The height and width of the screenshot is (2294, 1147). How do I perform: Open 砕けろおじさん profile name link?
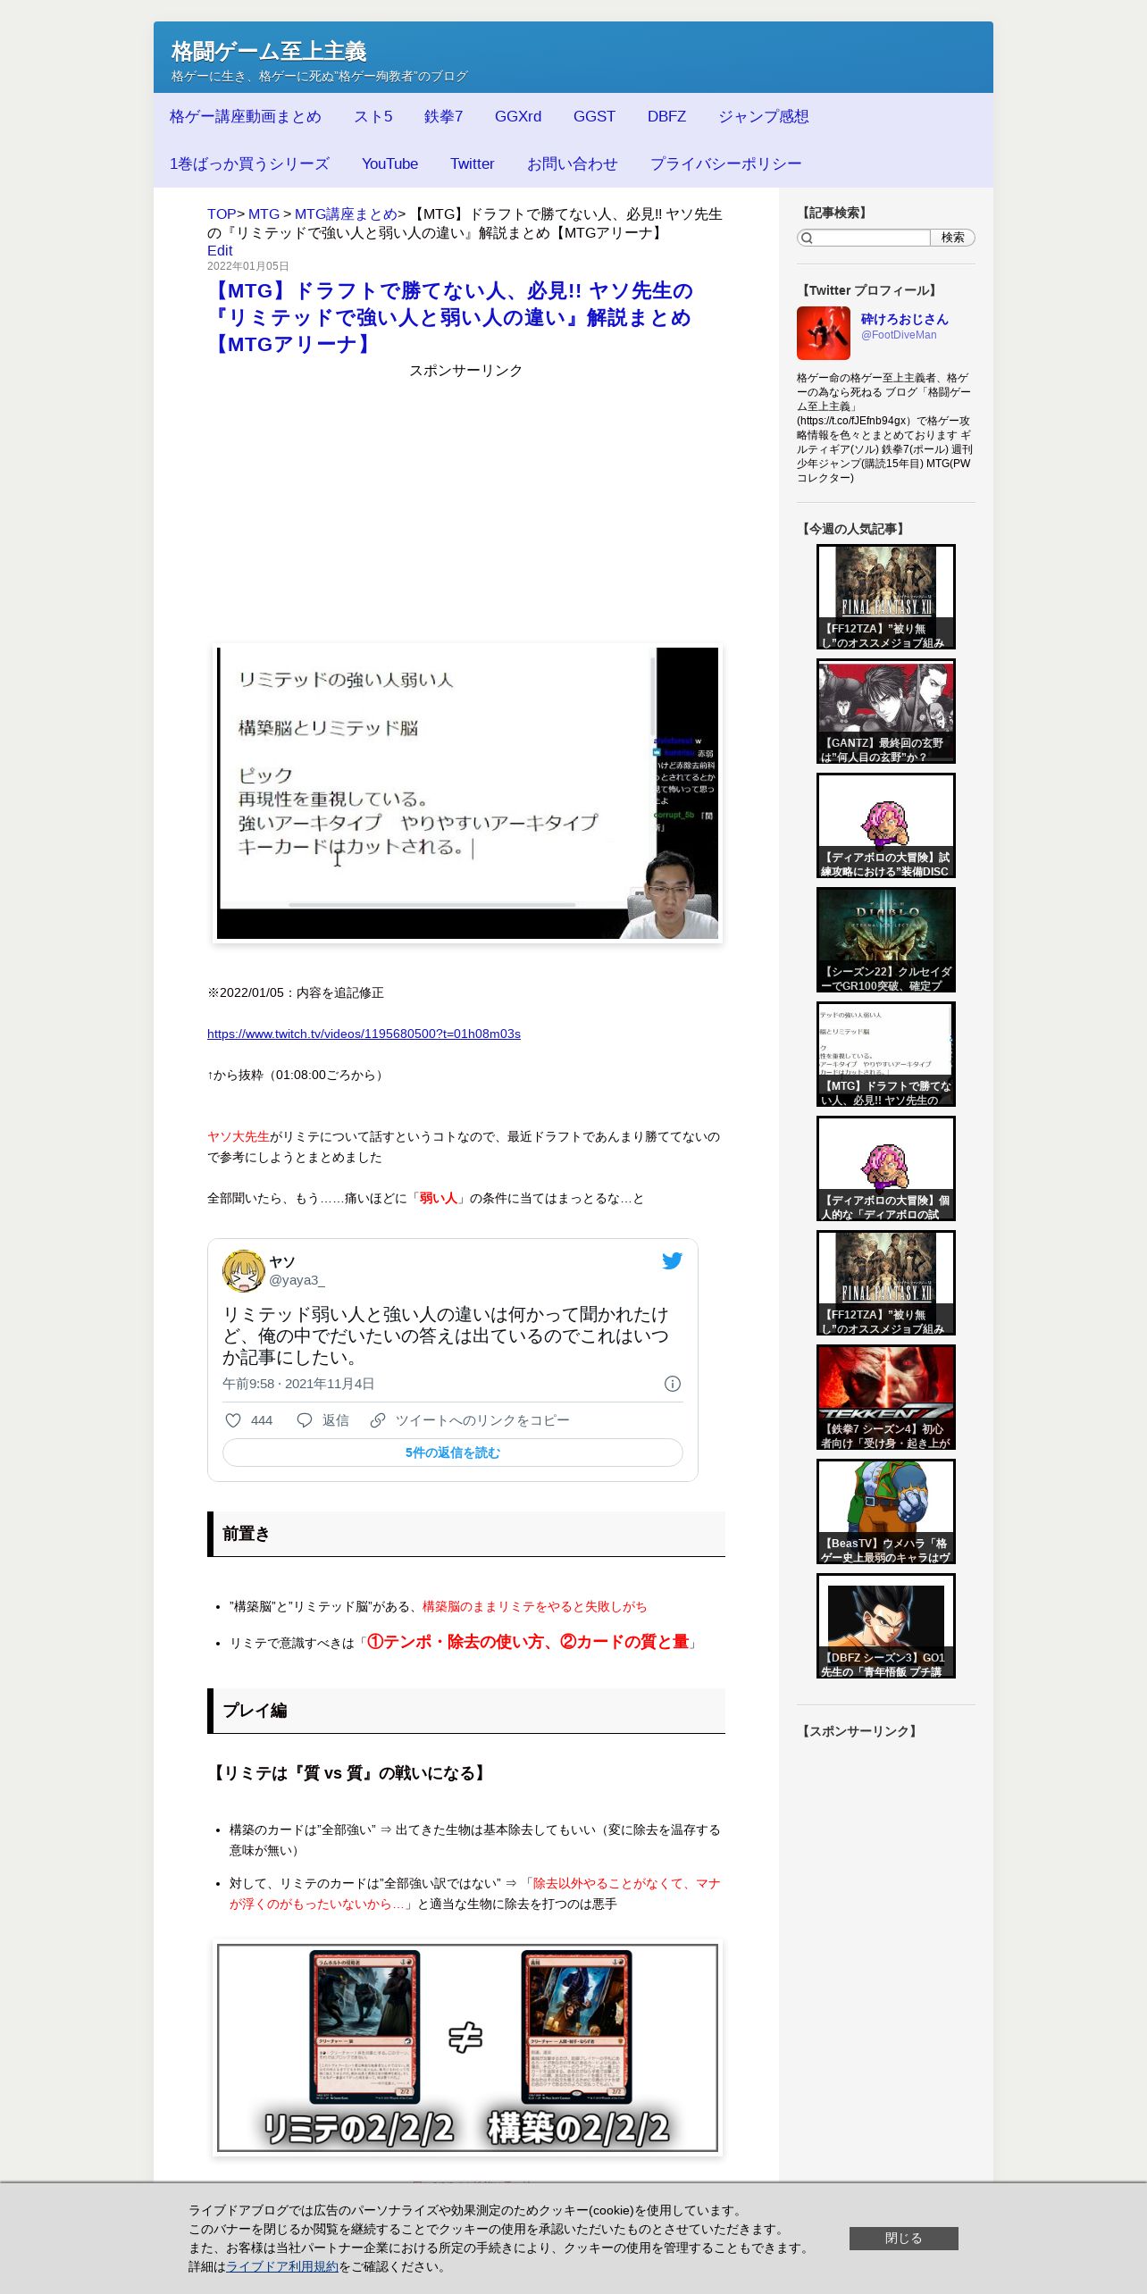tap(904, 319)
